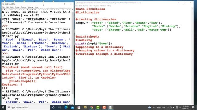
Task: Open volume control tray icon
Action: point(180,107)
